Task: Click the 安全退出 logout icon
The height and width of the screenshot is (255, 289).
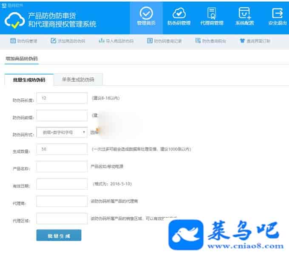Action: coord(277,13)
